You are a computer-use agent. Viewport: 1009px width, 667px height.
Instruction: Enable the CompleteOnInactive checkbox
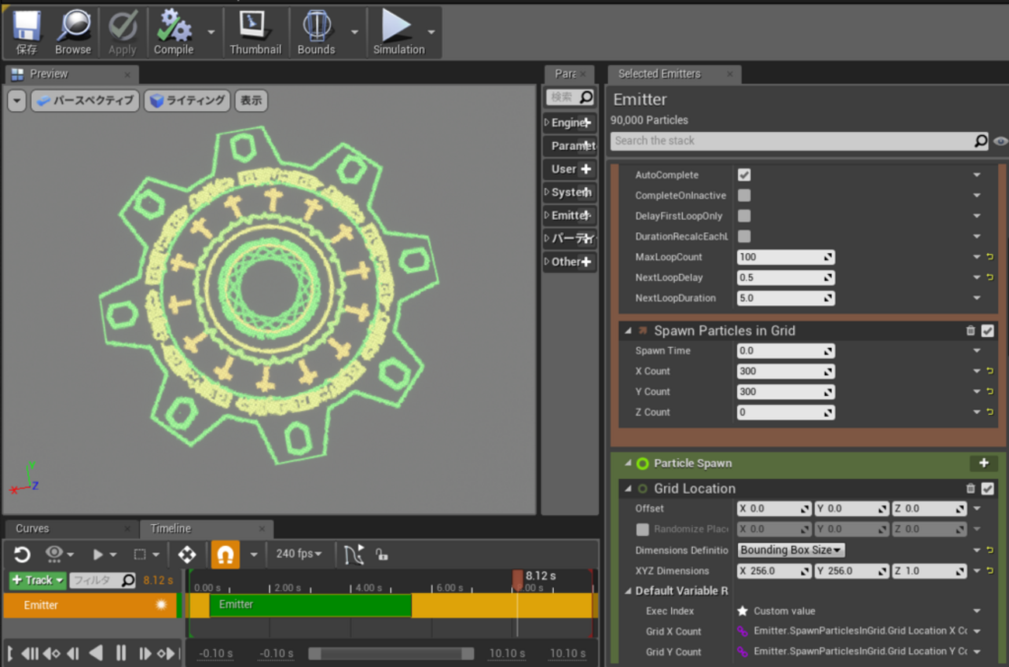click(744, 196)
